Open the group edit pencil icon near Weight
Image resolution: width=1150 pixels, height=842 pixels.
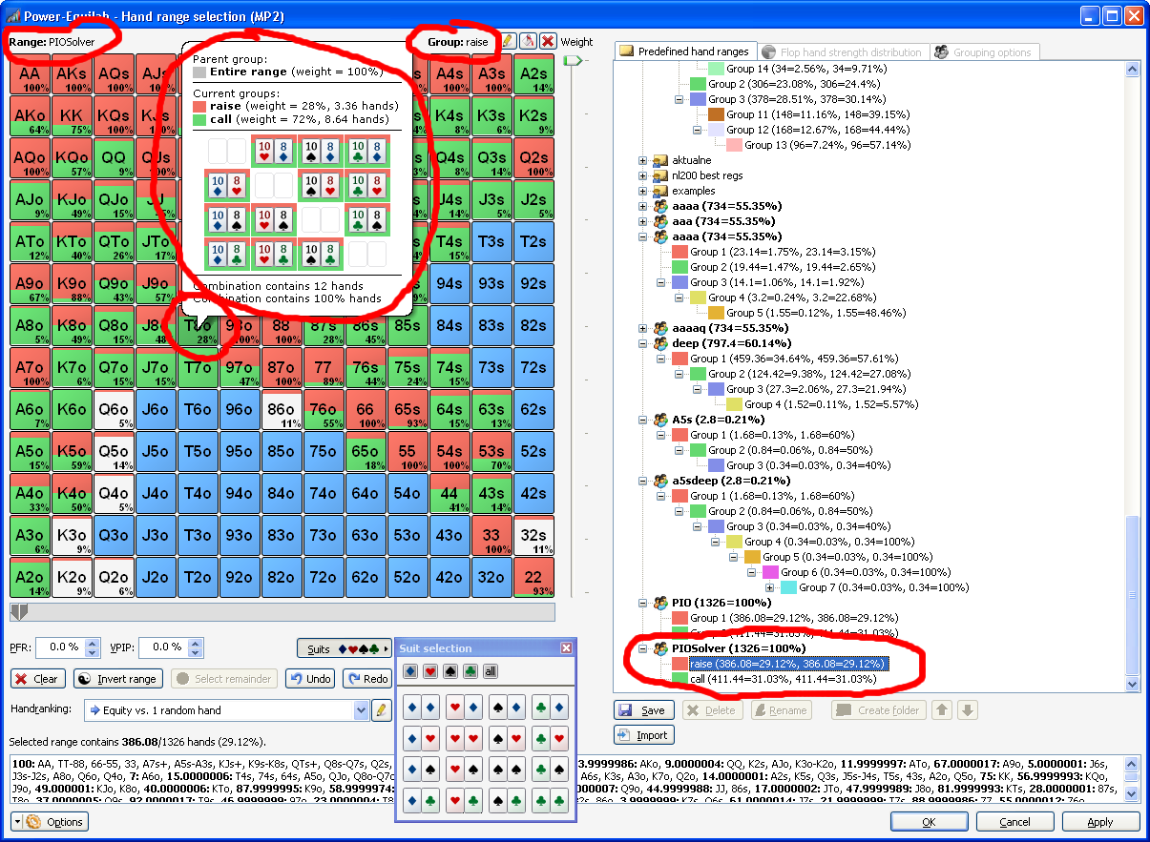[x=509, y=42]
